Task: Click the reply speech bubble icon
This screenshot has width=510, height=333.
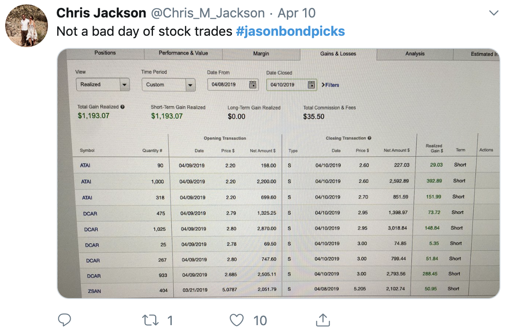Action: tap(65, 320)
